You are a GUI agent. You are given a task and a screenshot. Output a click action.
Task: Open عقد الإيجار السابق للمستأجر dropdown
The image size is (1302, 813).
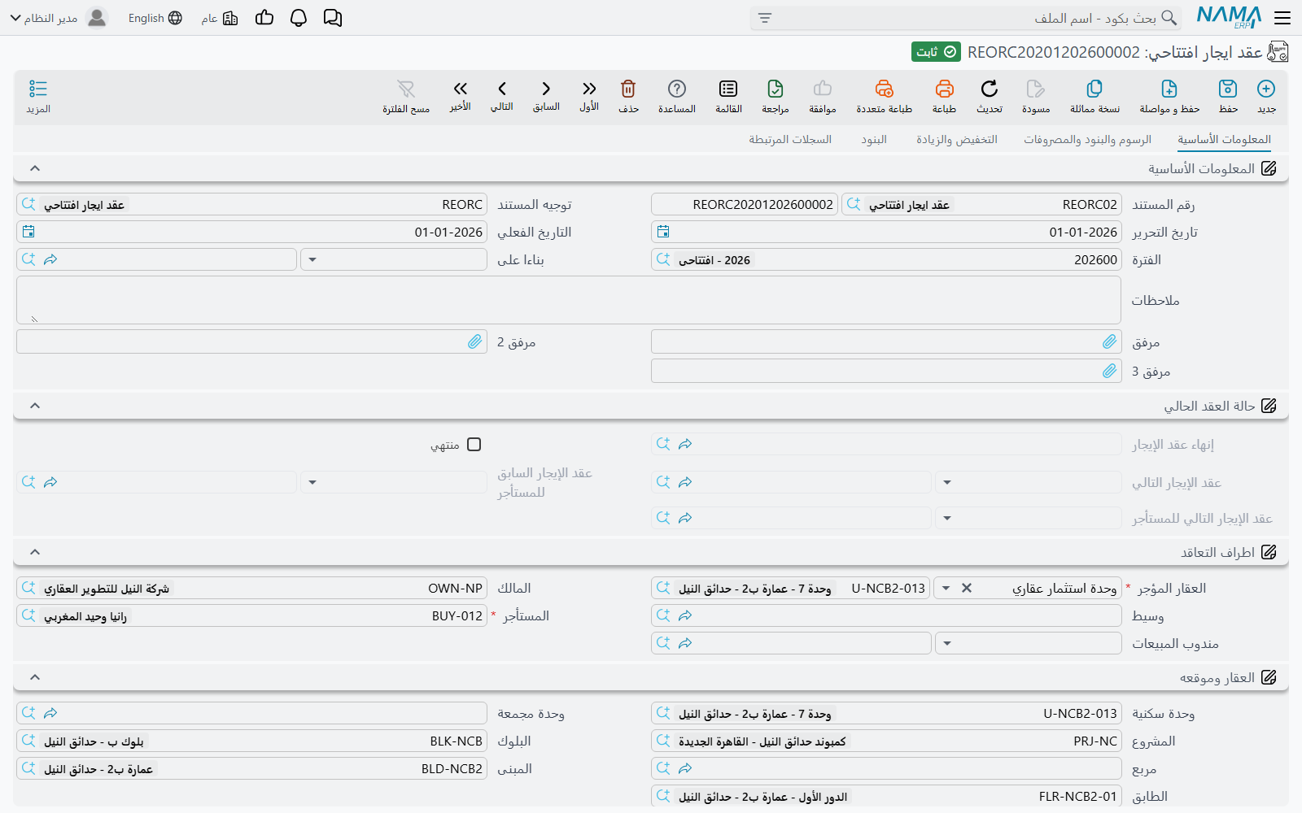[x=312, y=483]
